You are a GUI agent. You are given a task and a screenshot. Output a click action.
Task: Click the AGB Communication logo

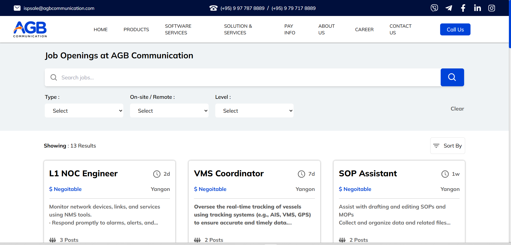(x=30, y=29)
